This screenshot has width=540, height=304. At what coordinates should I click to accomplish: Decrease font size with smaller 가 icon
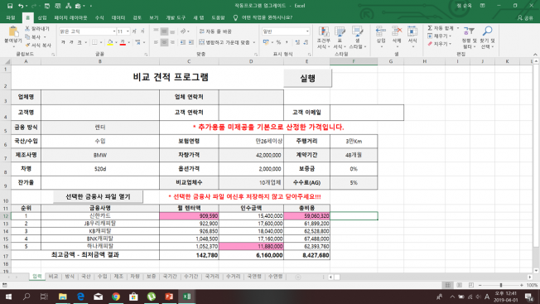(x=142, y=31)
